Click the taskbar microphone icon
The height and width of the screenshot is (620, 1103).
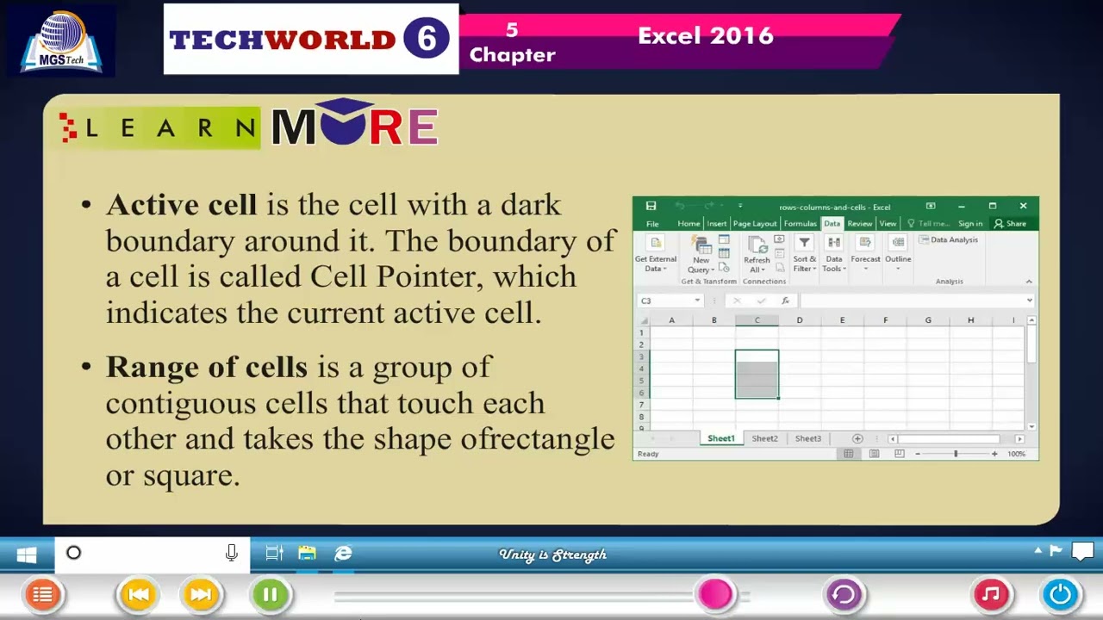point(231,554)
